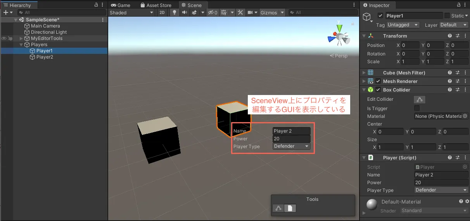Click the Position X field
This screenshot has height=221, width=470.
click(410, 45)
